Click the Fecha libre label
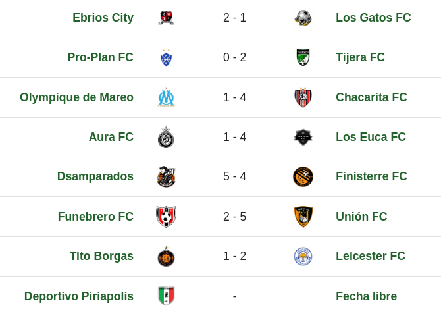The width and height of the screenshot is (441, 318). (366, 296)
